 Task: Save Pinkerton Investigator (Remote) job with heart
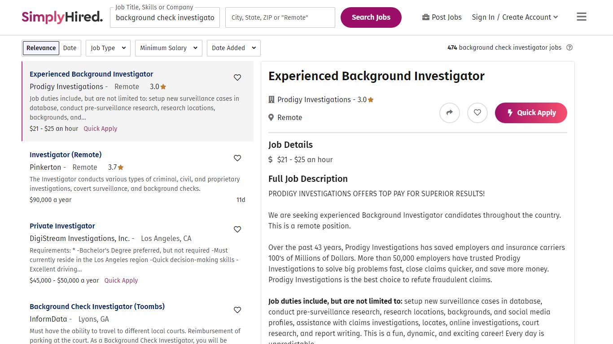(x=237, y=158)
